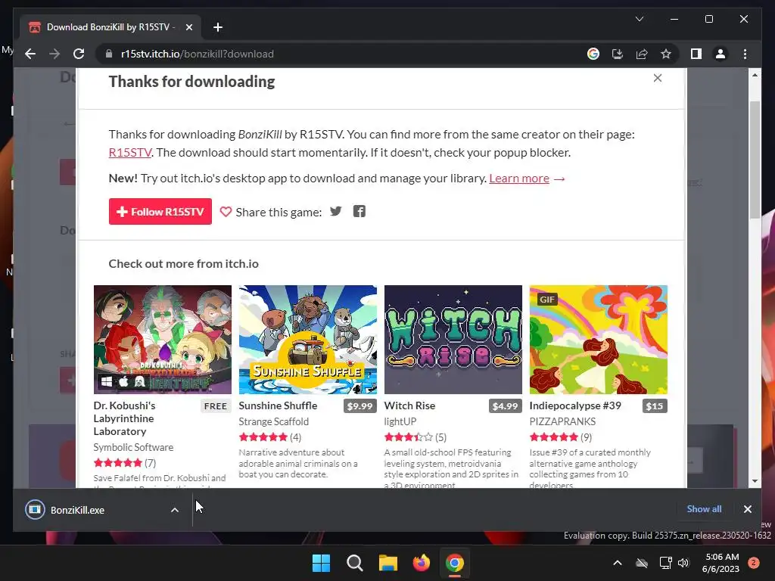Click the scrollbar down arrow

(x=755, y=480)
